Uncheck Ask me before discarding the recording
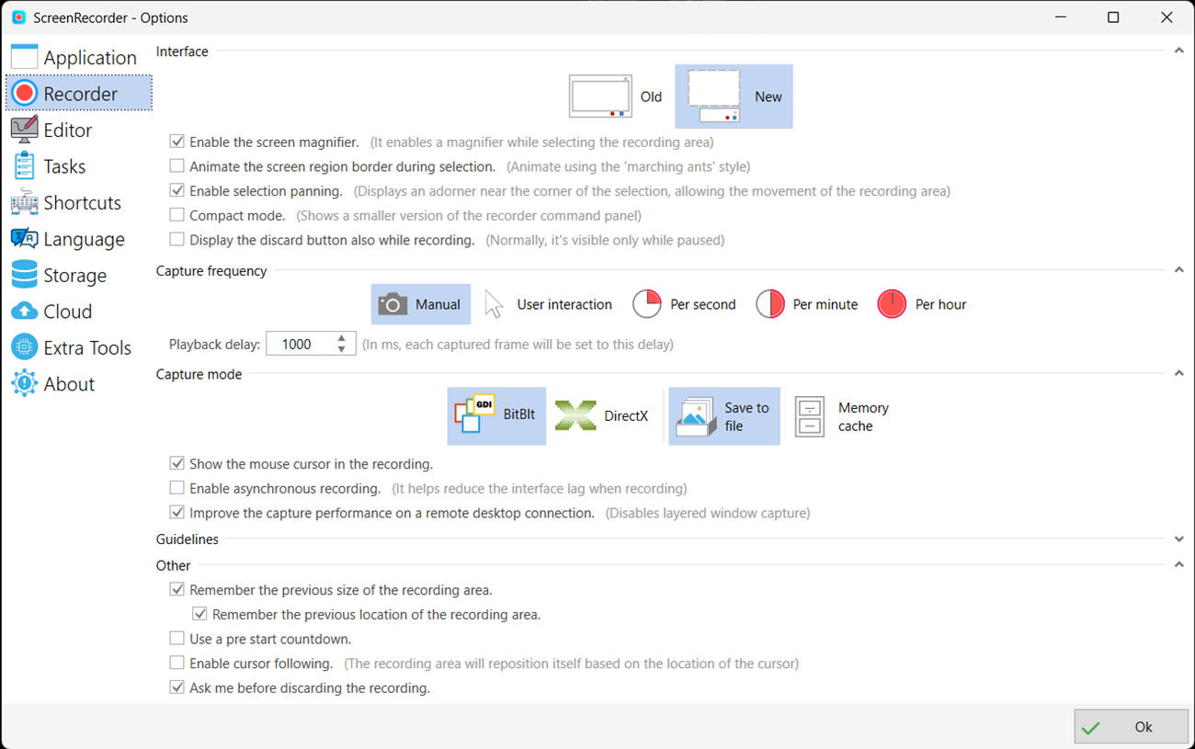Viewport: 1195px width, 749px height. (176, 687)
